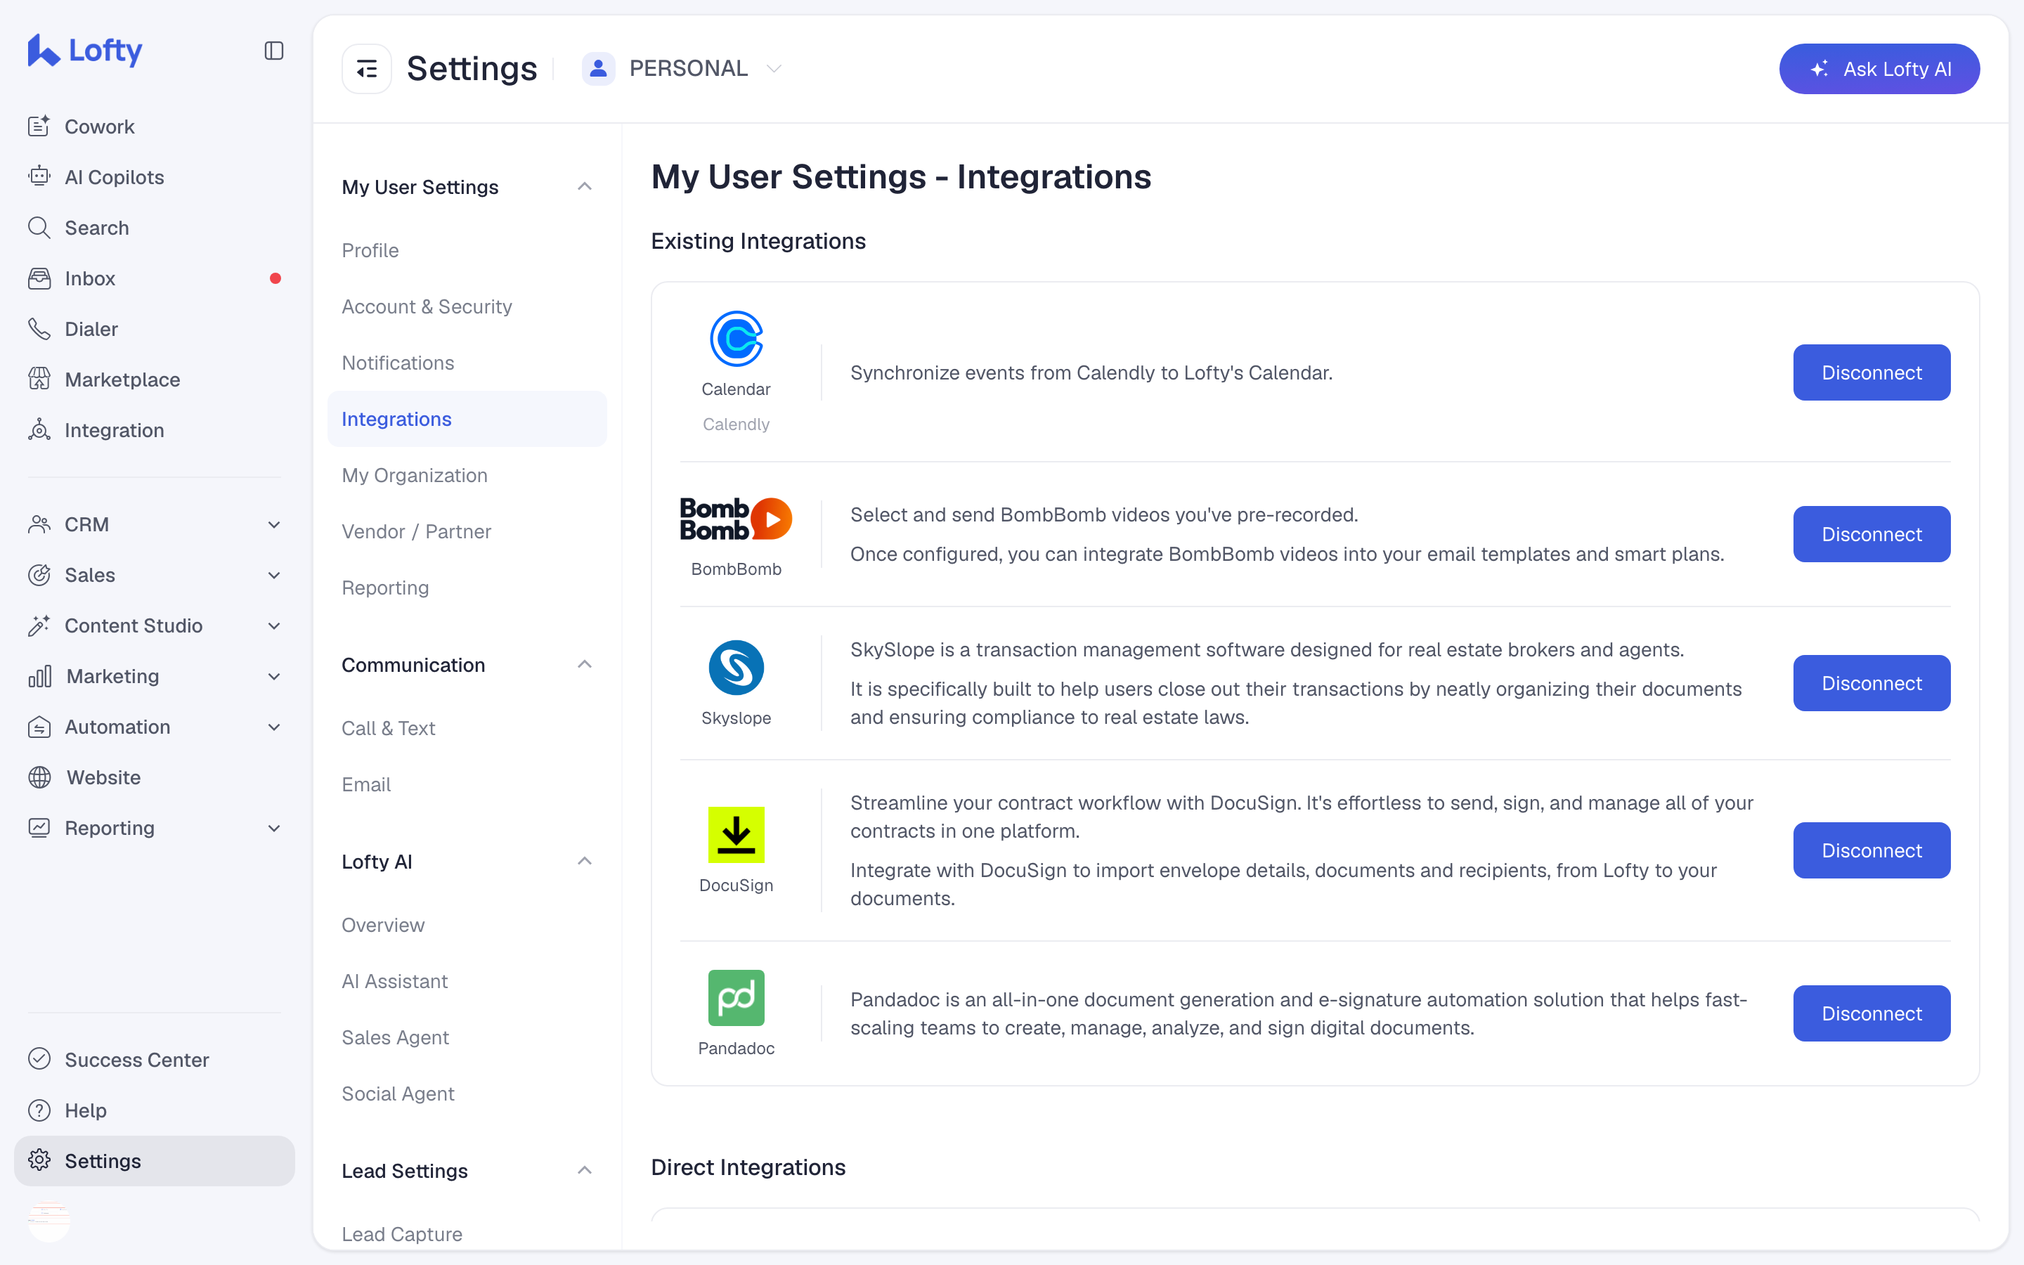Disconnect the BombBomb integration

[1871, 534]
